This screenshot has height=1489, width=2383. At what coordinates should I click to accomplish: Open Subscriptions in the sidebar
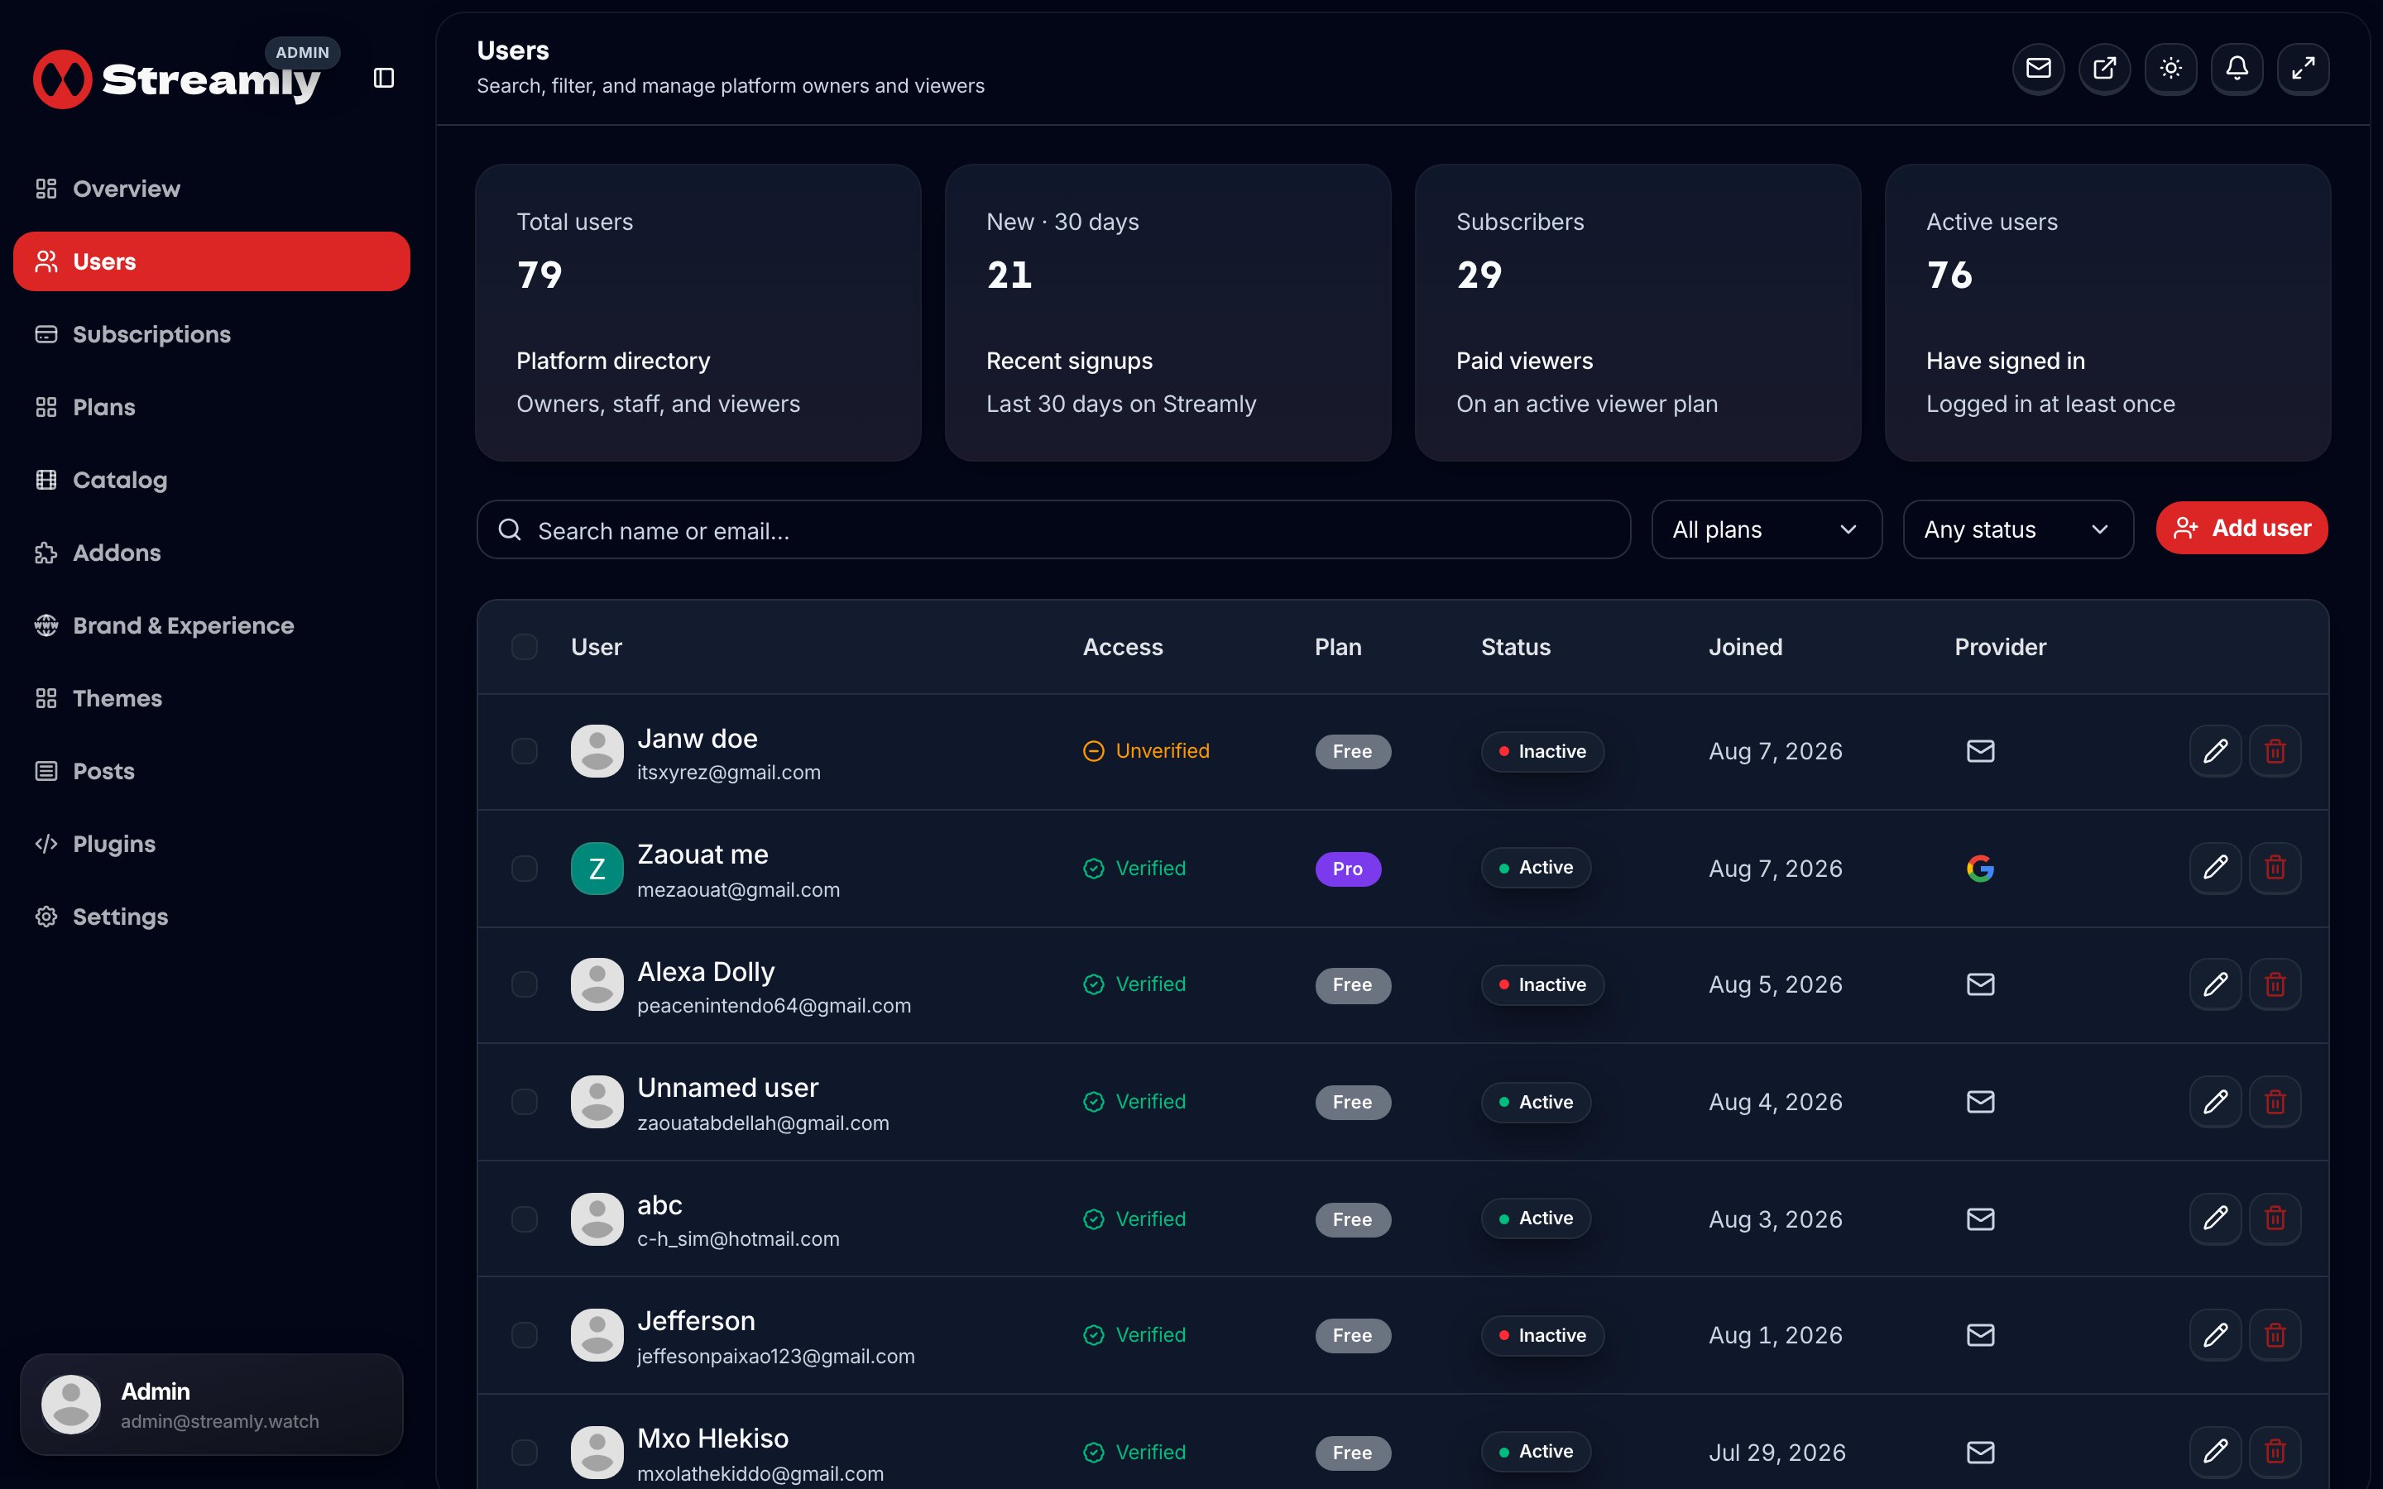(212, 335)
